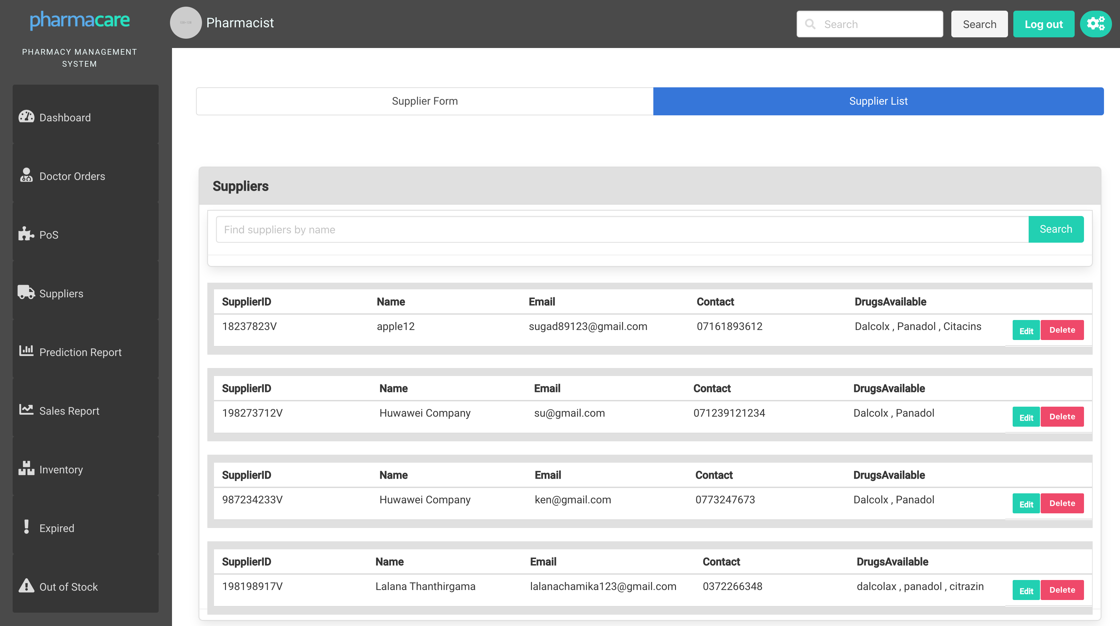Click the Suppliers truck icon
Screen dimensions: 1120x626
pyautogui.click(x=26, y=292)
